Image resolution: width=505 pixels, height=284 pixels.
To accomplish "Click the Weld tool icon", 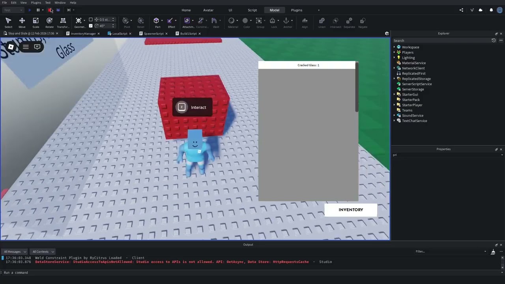I will 214,21.
